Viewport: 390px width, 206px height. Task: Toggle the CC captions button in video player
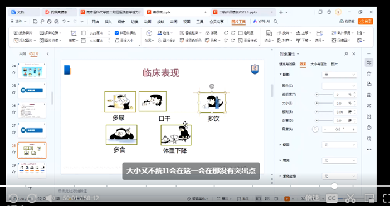click(332, 198)
